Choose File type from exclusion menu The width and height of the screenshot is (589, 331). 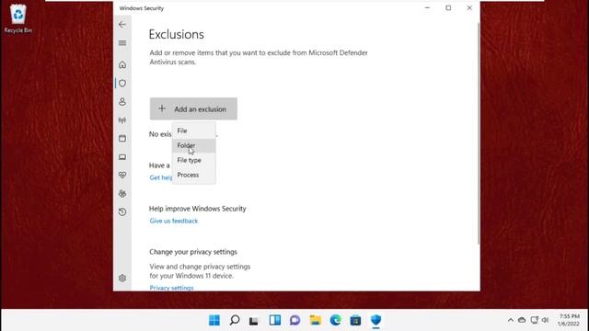coord(194,160)
